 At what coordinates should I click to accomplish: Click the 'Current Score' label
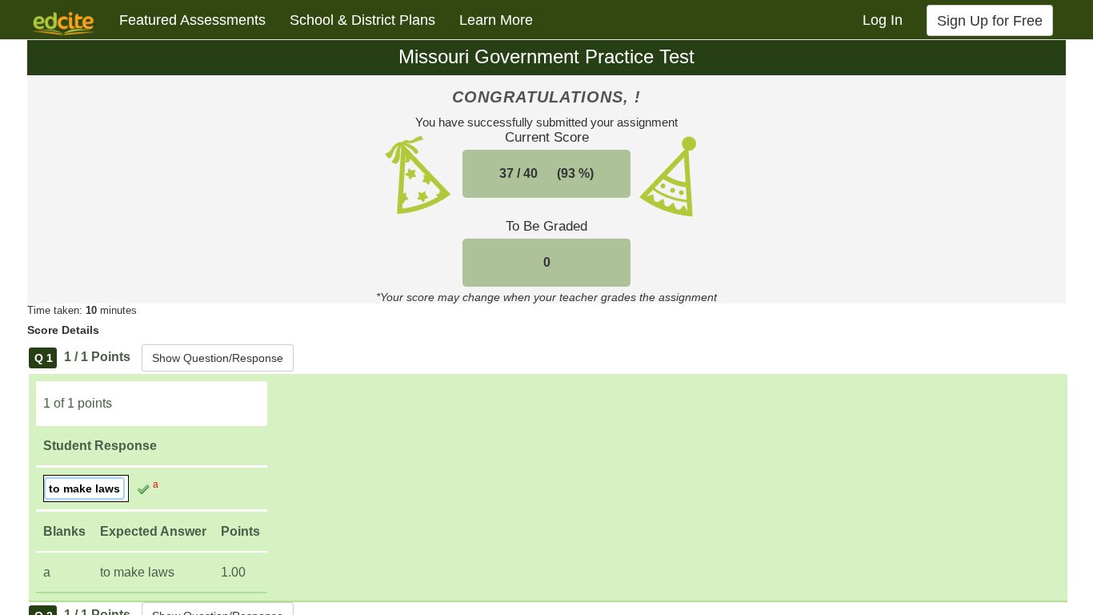click(546, 137)
